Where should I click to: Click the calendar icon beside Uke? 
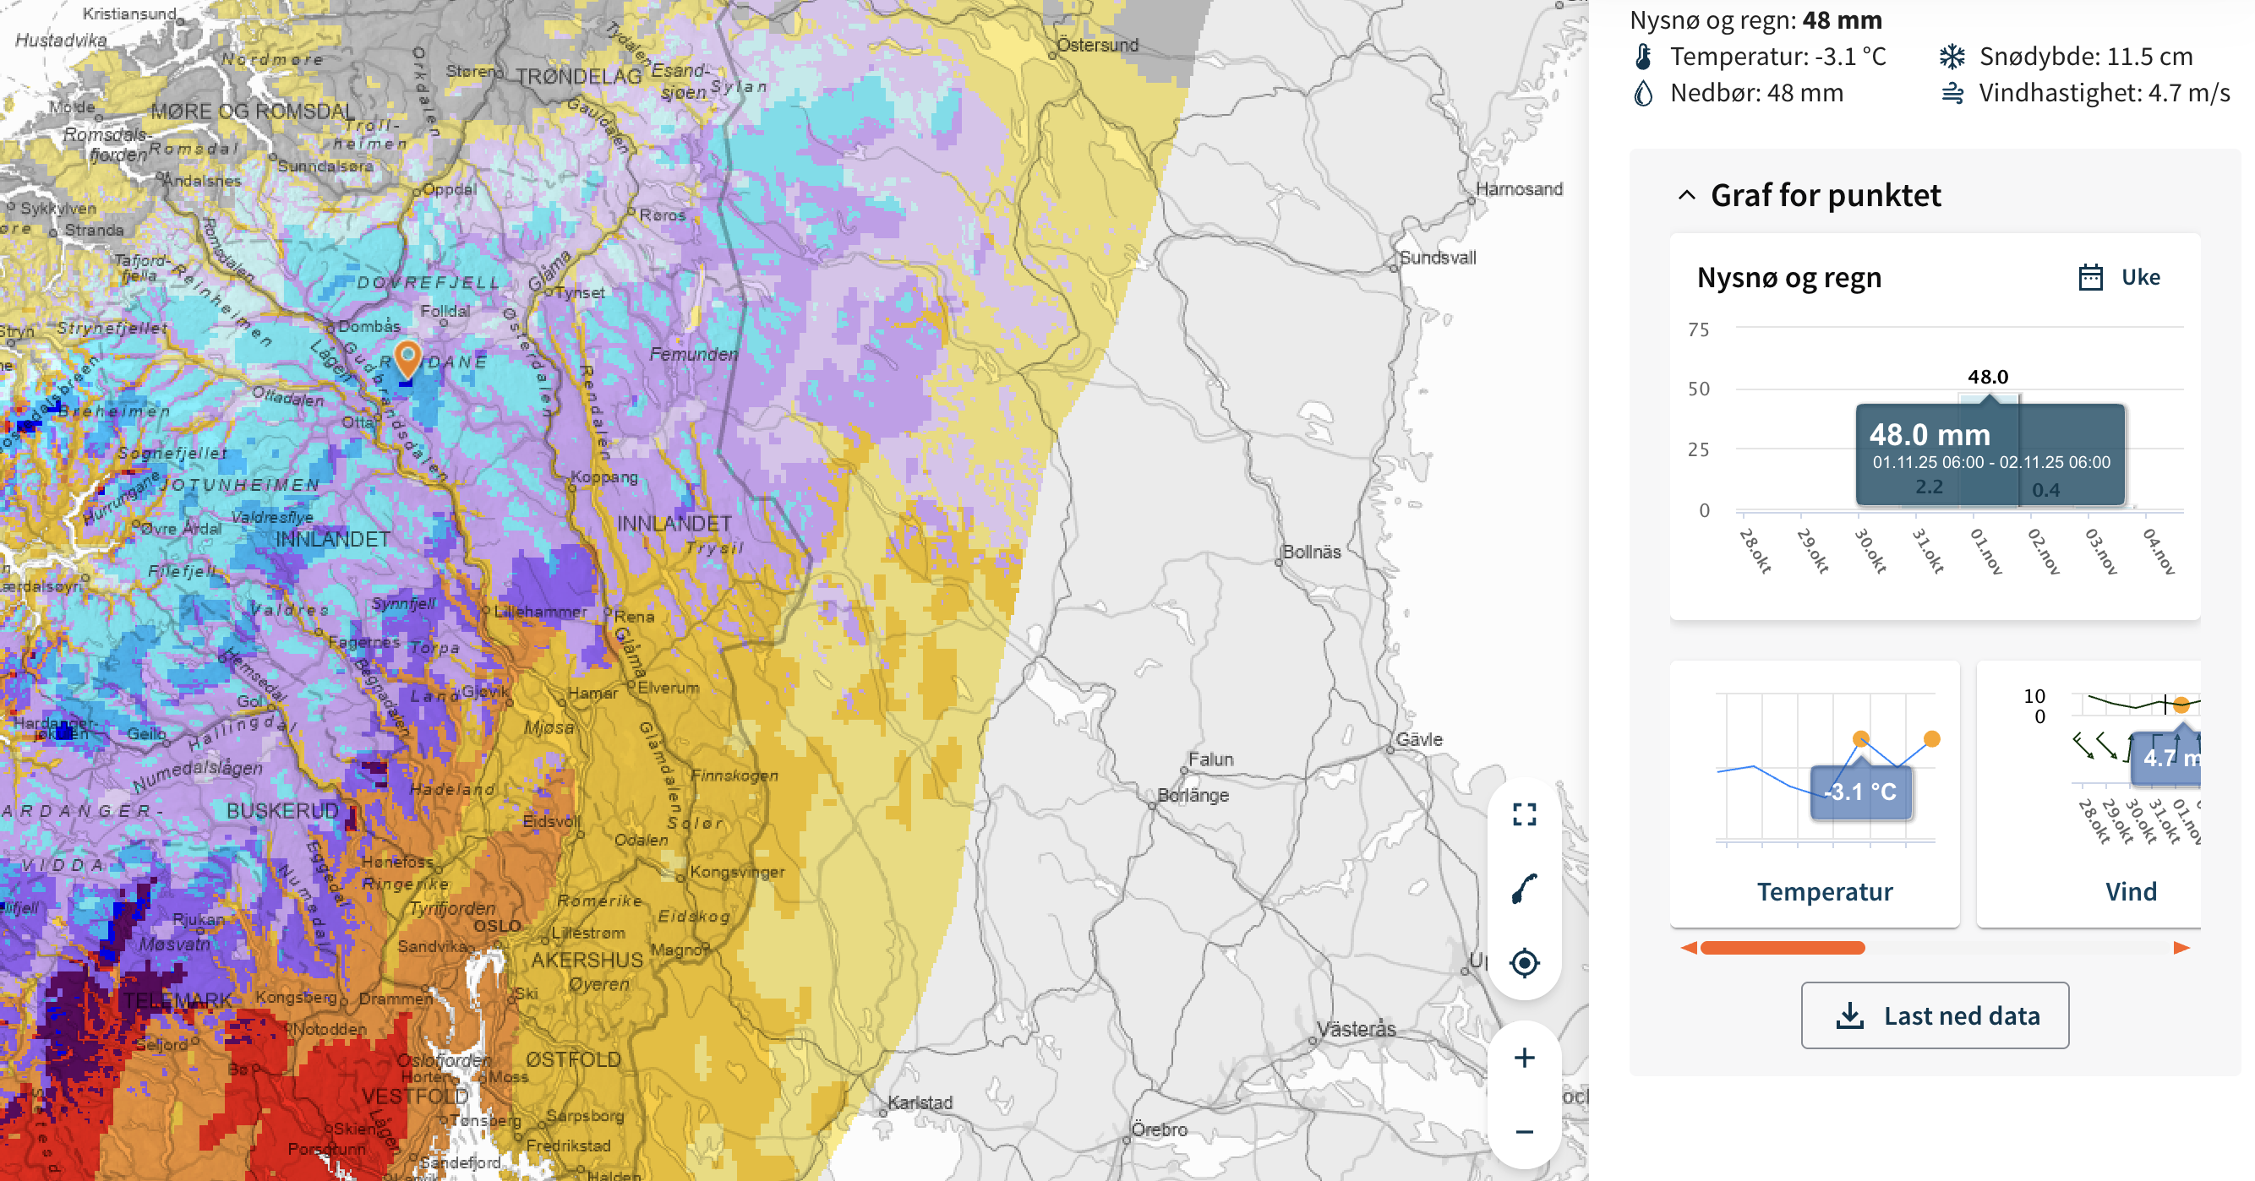2090,277
